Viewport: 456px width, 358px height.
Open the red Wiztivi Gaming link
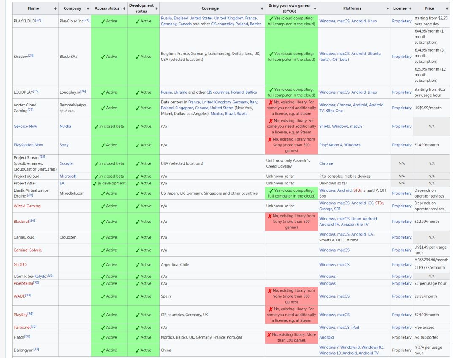pos(27,206)
